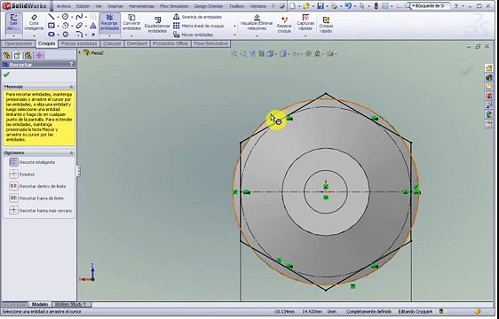Select Esquina trim option
The height and width of the screenshot is (319, 499).
22,174
